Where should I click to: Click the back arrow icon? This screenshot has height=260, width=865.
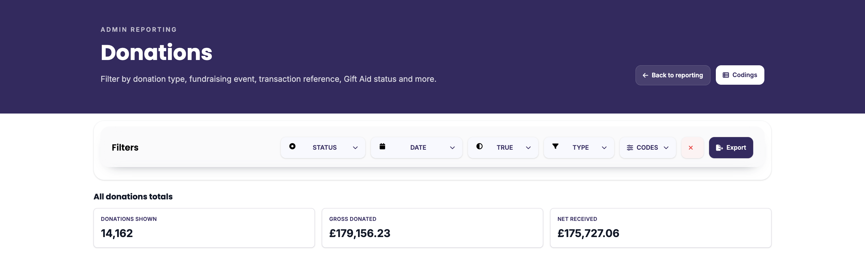coord(645,76)
